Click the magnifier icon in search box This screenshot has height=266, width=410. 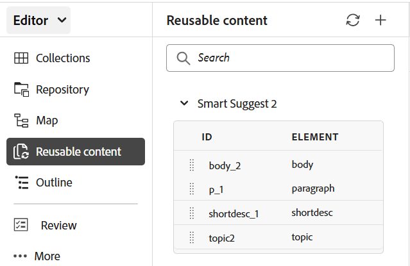pyautogui.click(x=184, y=58)
